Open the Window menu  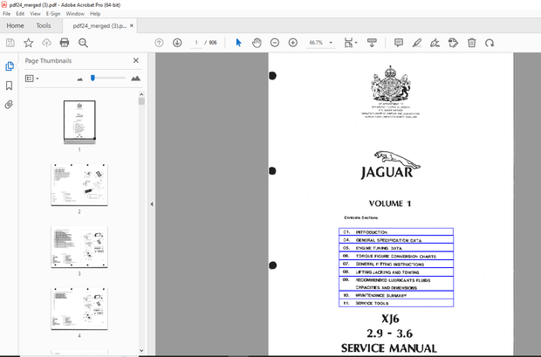click(75, 14)
